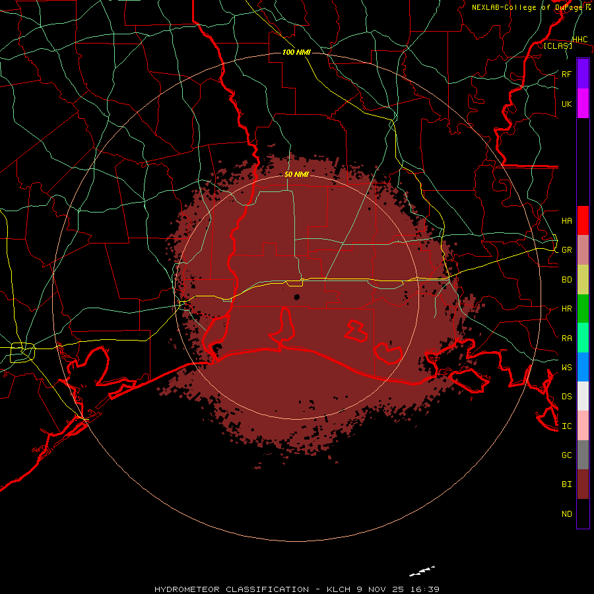Screen dimensions: 594x594
Task: Click the brown BI legend color swatch
Action: pyautogui.click(x=583, y=484)
